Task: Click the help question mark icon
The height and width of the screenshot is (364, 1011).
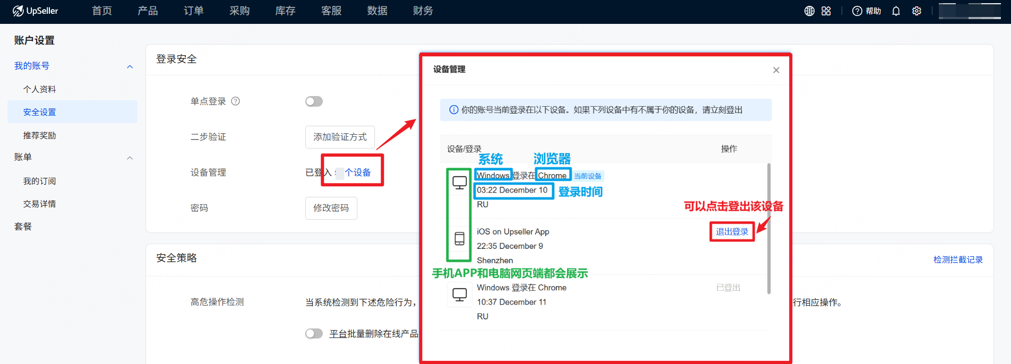Action: tap(857, 11)
